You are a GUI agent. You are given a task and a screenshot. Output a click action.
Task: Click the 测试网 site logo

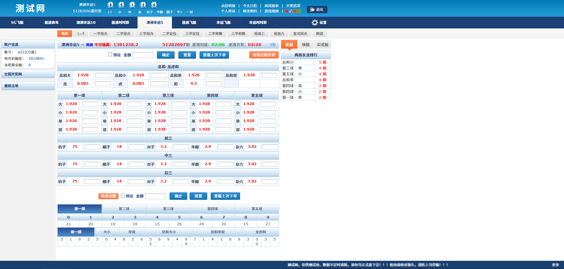point(30,8)
